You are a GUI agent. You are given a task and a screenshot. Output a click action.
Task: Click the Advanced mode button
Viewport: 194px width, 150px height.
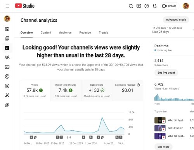(176, 20)
